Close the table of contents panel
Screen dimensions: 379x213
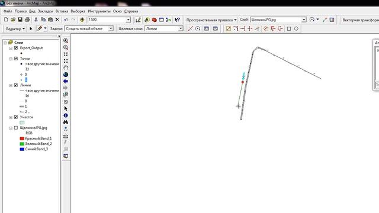(x=59, y=36)
